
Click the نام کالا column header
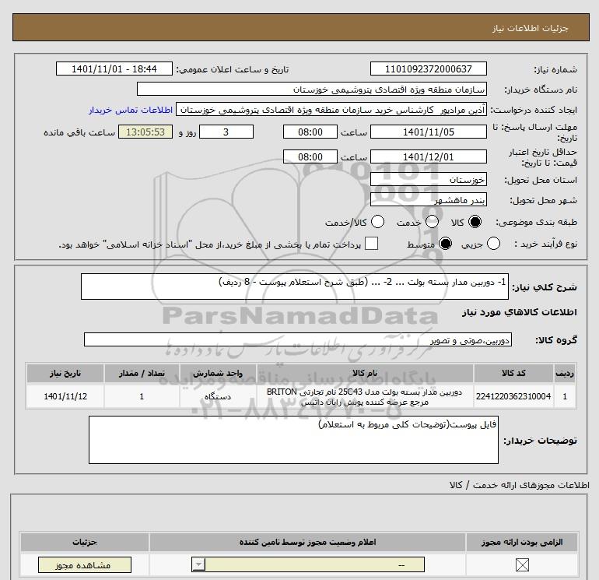(x=365, y=373)
